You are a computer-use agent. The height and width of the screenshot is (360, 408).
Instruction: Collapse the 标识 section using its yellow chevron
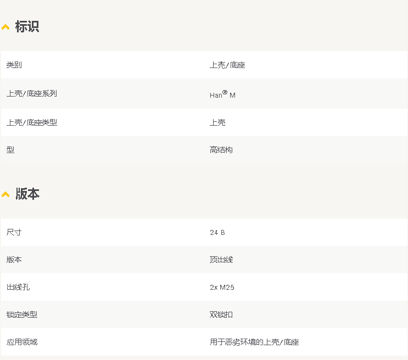5,27
